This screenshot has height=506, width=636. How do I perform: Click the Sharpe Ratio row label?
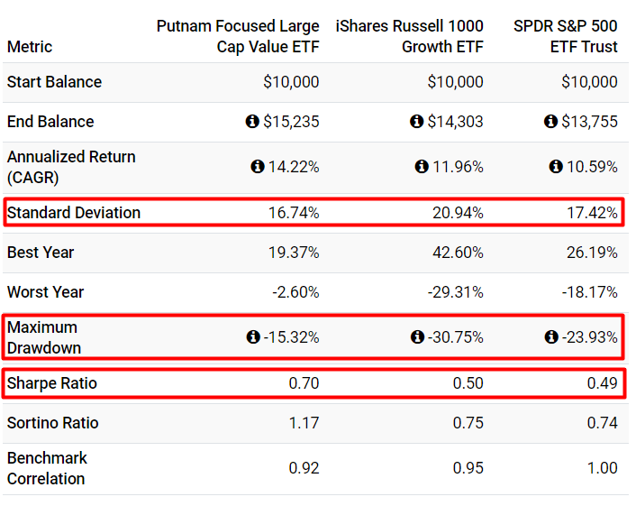point(52,383)
